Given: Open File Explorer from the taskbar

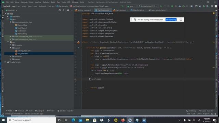Looking at the screenshot, I should pos(88,120).
